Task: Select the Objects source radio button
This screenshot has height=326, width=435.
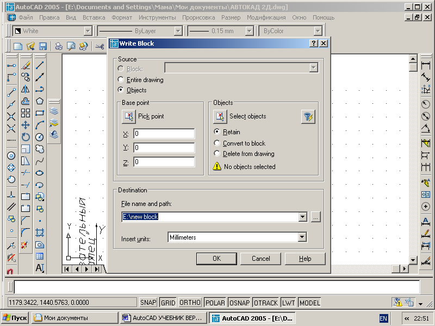Action: click(121, 90)
